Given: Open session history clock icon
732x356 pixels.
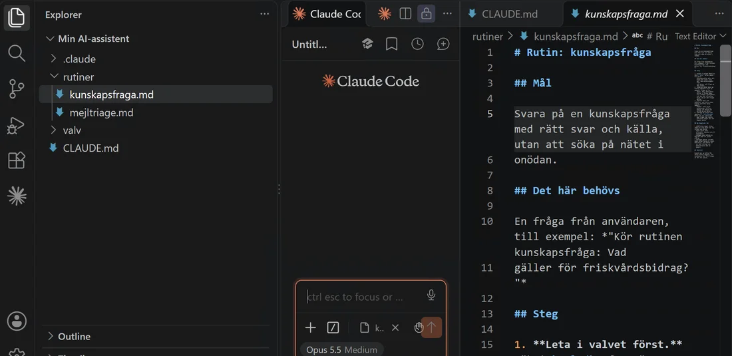Looking at the screenshot, I should coord(417,44).
